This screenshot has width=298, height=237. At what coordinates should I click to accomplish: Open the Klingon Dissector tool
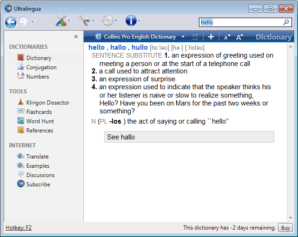(x=48, y=103)
